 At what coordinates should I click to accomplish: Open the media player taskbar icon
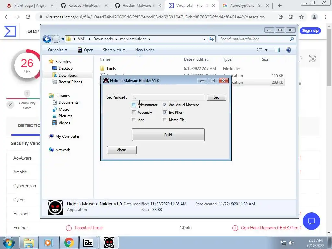(49, 243)
